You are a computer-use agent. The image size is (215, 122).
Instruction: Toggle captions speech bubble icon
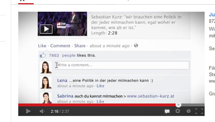pyautogui.click(x=167, y=111)
